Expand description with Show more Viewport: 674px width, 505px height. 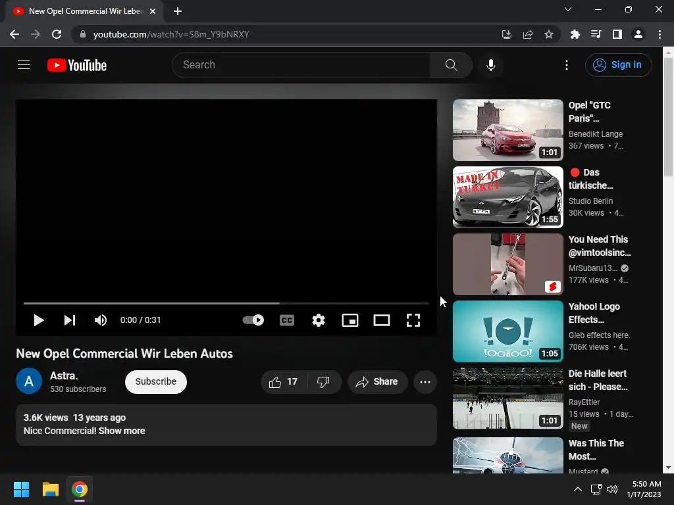tap(122, 431)
